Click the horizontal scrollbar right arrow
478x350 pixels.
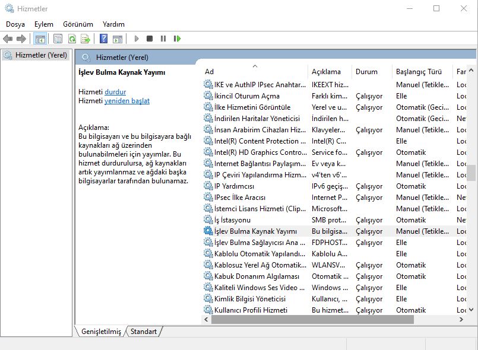[x=461, y=320]
